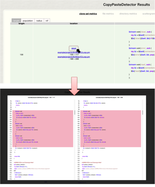
Task: Click line 118 '$c->{connect}' in left pane
Action: (26, 148)
